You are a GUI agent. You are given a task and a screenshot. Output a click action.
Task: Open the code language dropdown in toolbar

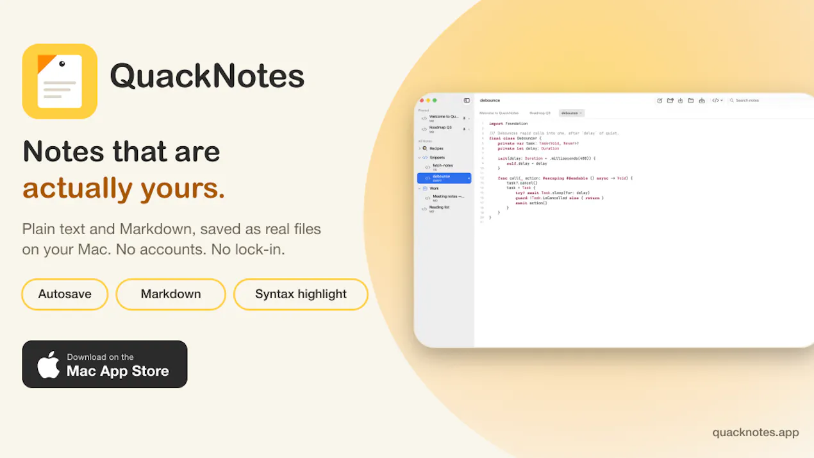717,100
